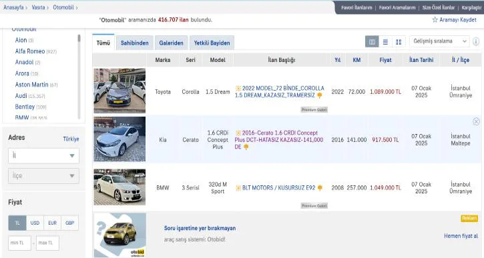
Task: Click Otomobil breadcrumb link
Action: pyautogui.click(x=63, y=7)
